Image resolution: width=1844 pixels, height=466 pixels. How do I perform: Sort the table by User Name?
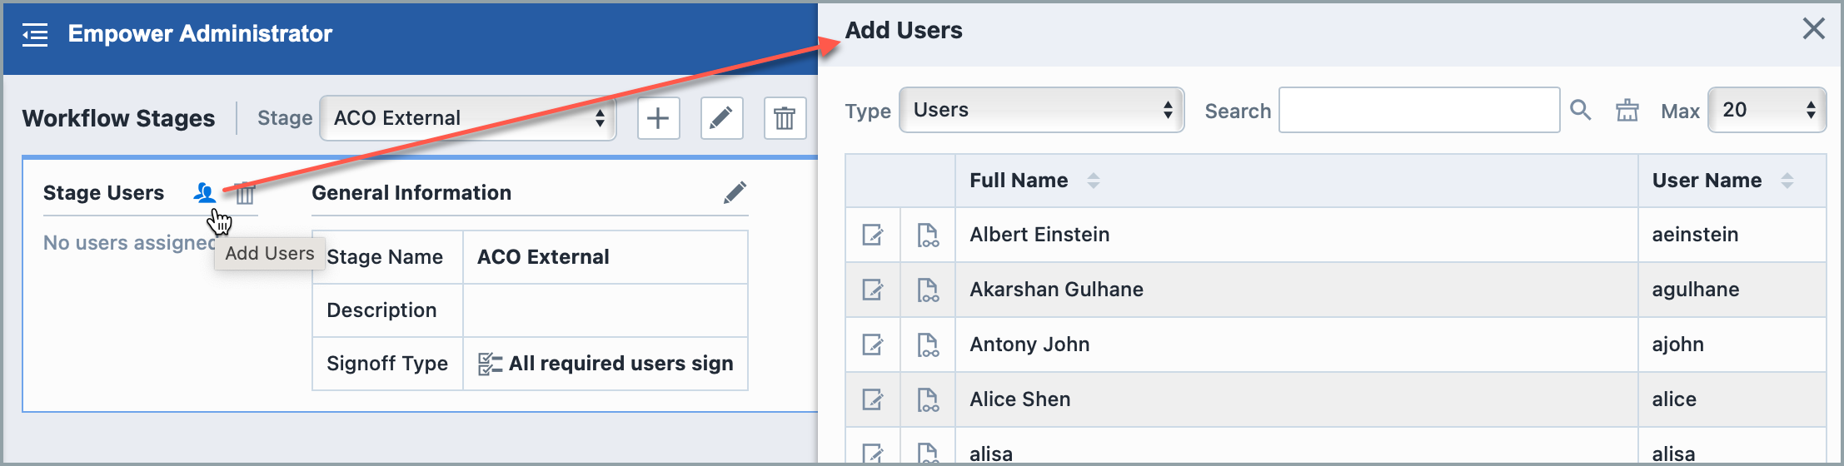pos(1787,181)
